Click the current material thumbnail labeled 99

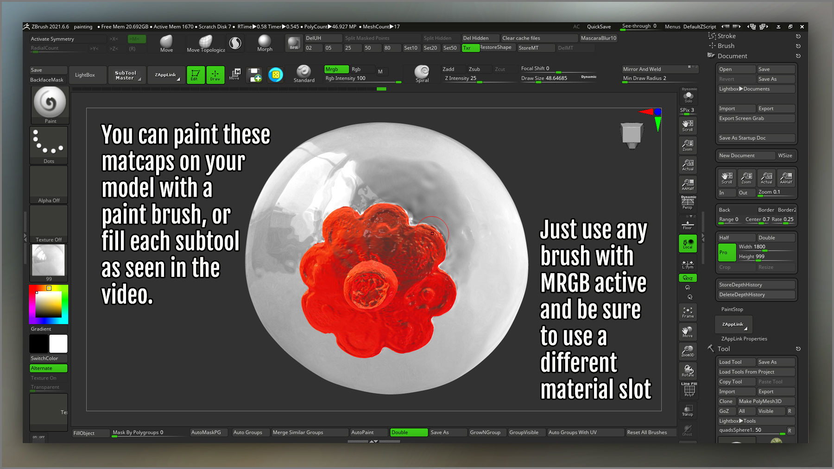click(49, 263)
